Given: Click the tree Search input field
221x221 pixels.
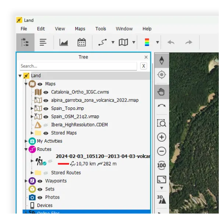Looking at the screenshot, I should (78, 66).
